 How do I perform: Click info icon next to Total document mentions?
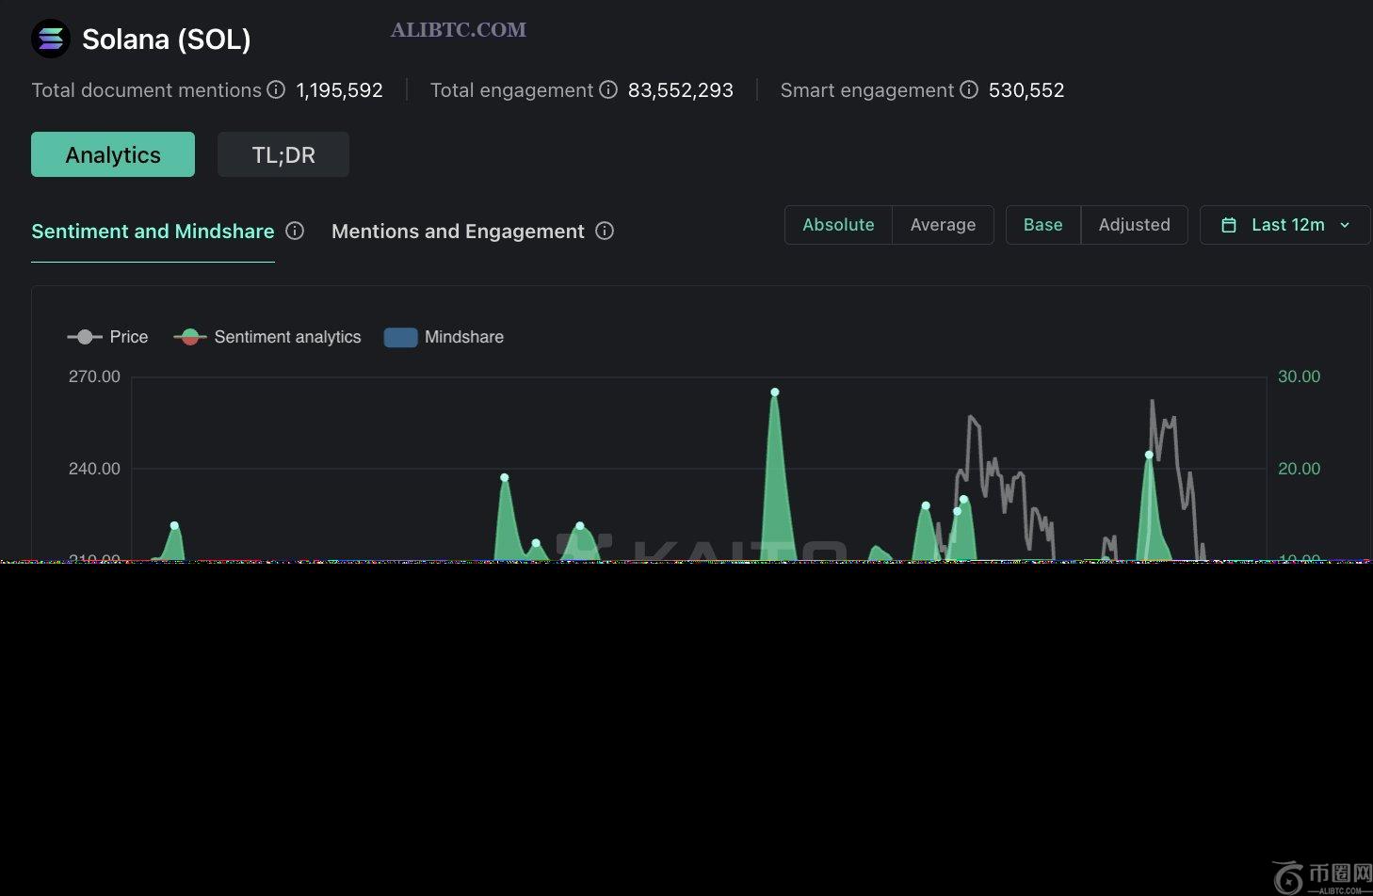tap(276, 89)
